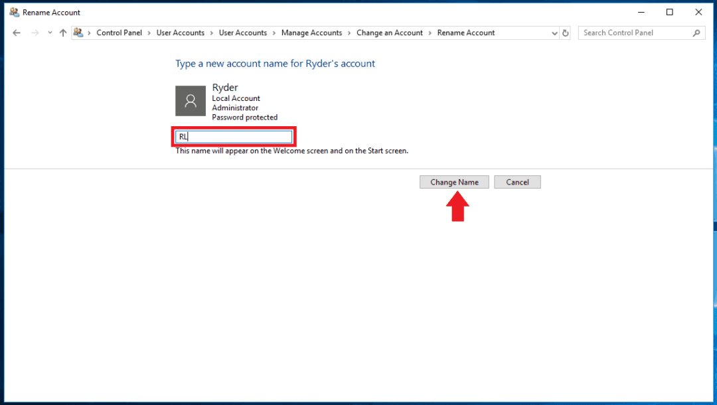Click the Rename Account title bar icon
The width and height of the screenshot is (717, 405).
coord(14,13)
